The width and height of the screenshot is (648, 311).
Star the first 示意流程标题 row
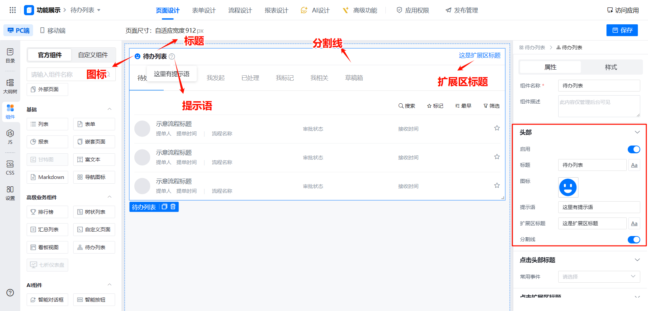coord(497,128)
